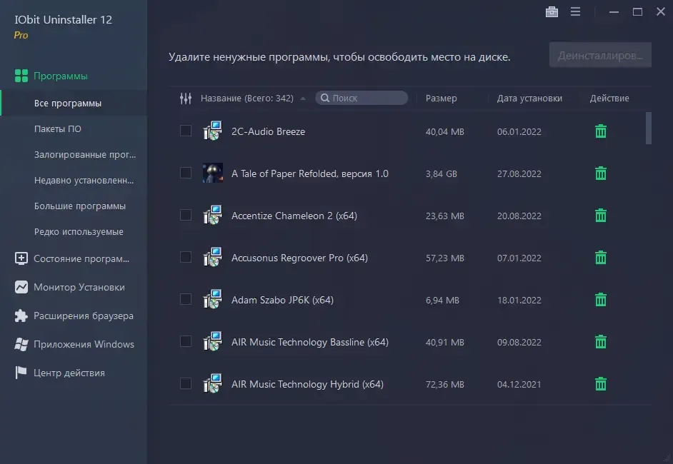This screenshot has width=673, height=464.
Task: Select the 2C-Audio Breeze row name
Action: click(x=268, y=131)
